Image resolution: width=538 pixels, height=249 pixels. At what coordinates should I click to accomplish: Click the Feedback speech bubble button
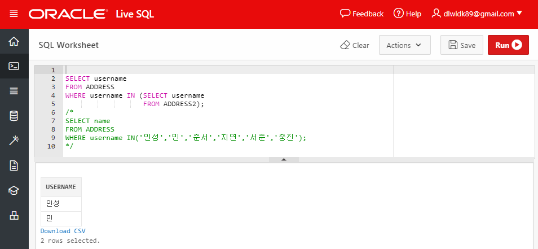click(x=361, y=14)
